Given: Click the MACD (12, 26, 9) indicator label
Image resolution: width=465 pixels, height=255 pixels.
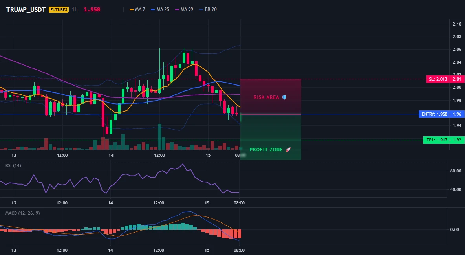Looking at the screenshot, I should (x=22, y=213).
